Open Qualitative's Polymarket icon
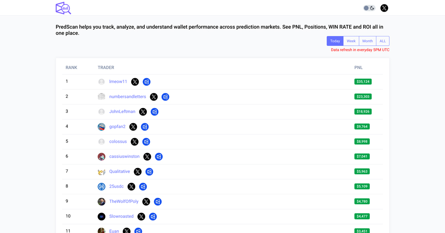This screenshot has width=445, height=233. [149, 172]
